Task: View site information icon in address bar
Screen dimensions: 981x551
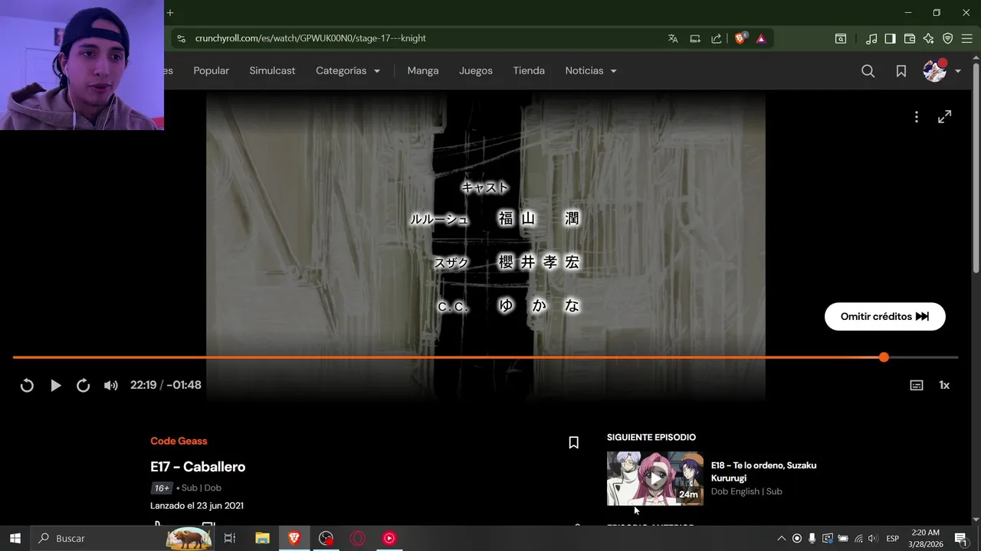Action: (180, 38)
